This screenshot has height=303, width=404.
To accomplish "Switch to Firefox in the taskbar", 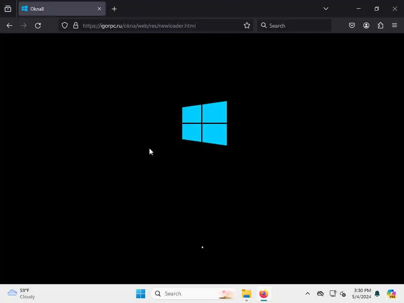I will (x=264, y=294).
